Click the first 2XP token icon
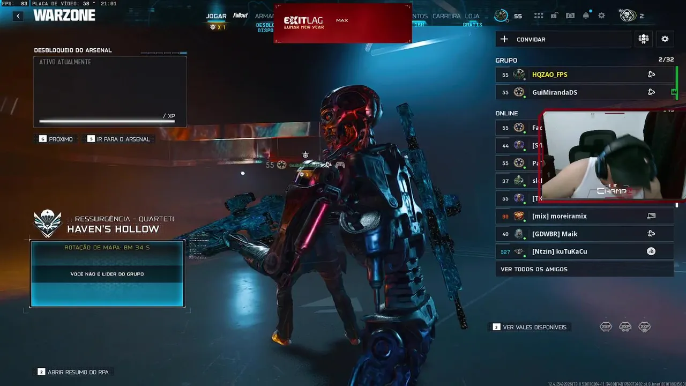686x386 pixels. pyautogui.click(x=606, y=326)
